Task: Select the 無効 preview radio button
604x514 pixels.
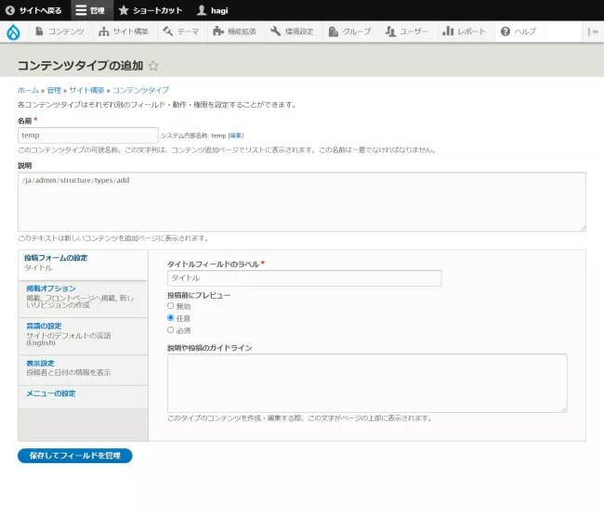Action: coord(171,306)
